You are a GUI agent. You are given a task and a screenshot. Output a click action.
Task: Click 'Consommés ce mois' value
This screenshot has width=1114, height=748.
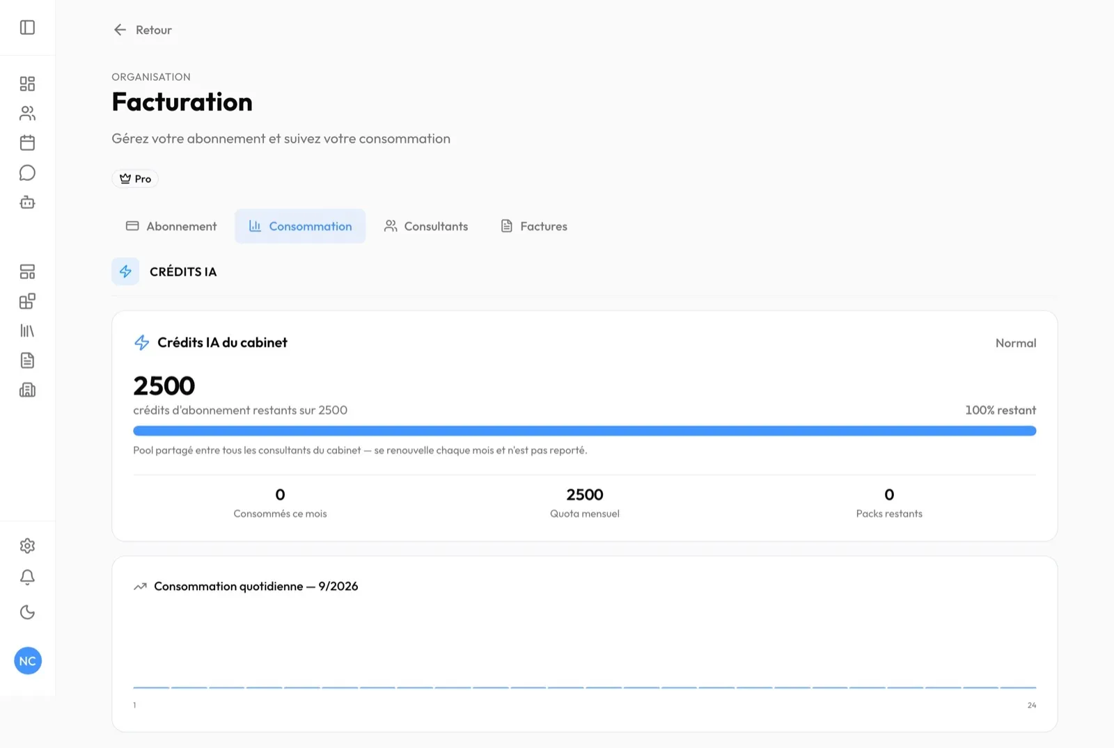coord(280,495)
